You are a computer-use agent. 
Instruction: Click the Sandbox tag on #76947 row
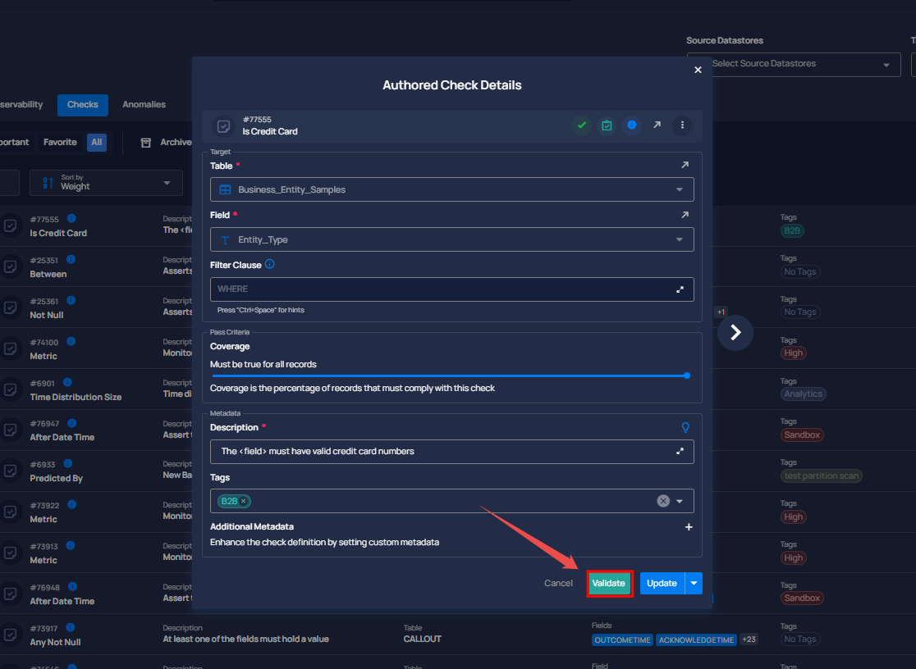point(801,435)
